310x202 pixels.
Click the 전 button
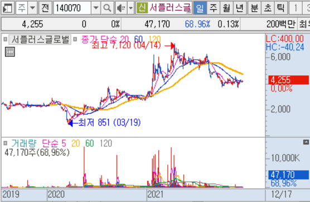(45, 8)
